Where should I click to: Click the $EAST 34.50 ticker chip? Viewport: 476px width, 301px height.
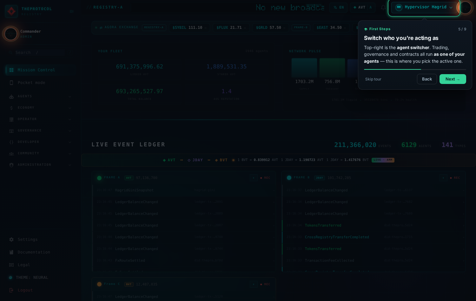(x=331, y=28)
